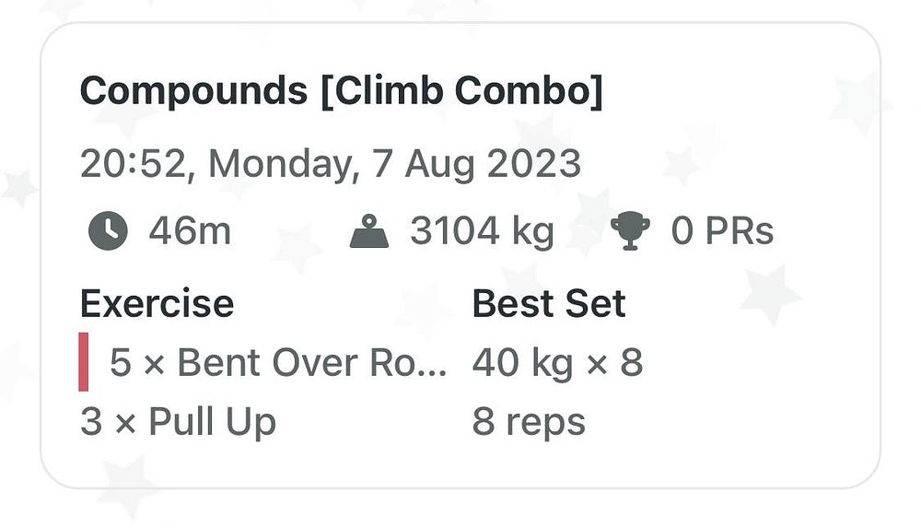Image resolution: width=921 pixels, height=528 pixels.
Task: Select the 40 kg × 8 best set
Action: click(557, 363)
